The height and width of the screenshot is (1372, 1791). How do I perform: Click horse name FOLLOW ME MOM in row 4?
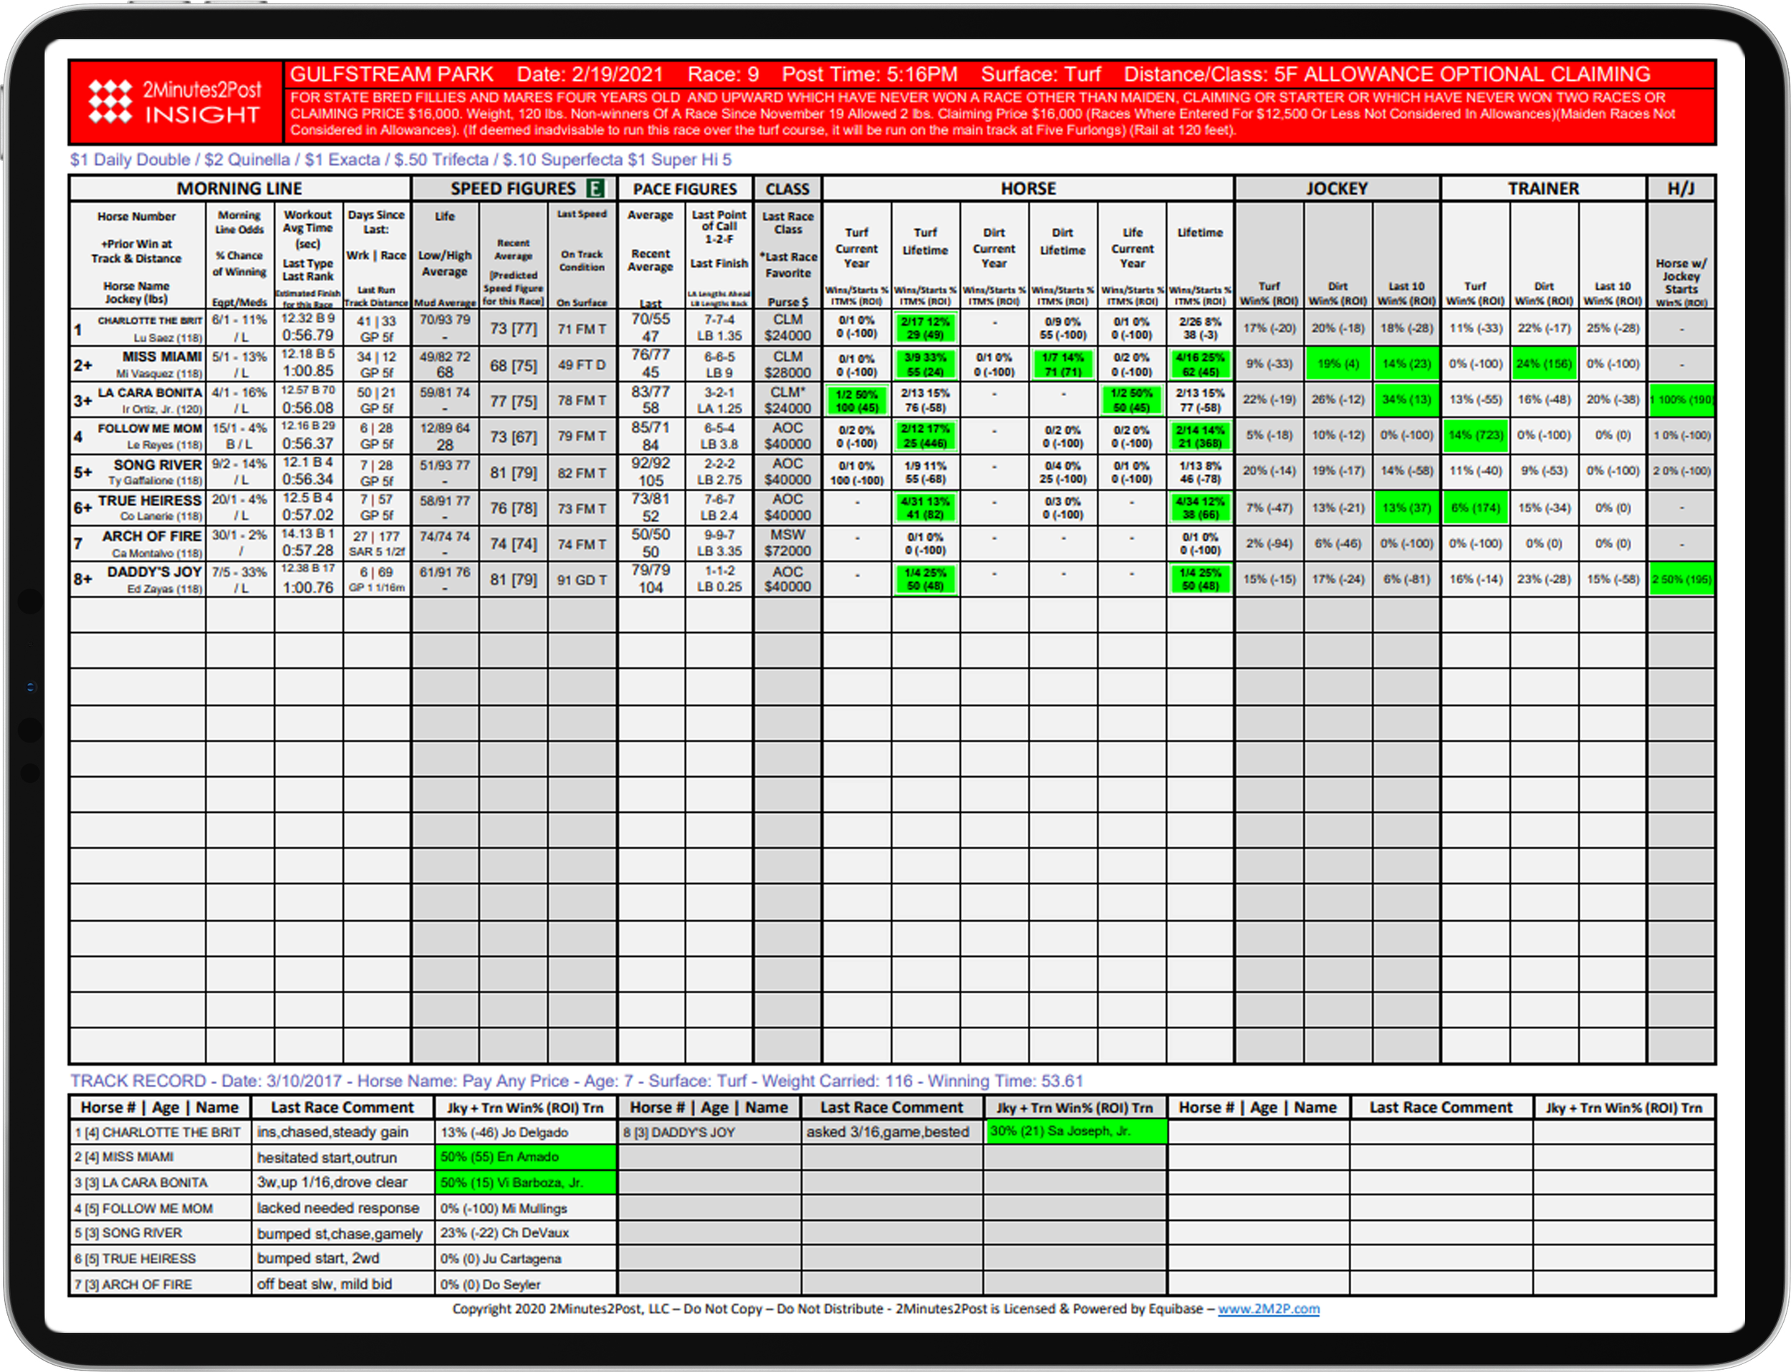click(150, 429)
